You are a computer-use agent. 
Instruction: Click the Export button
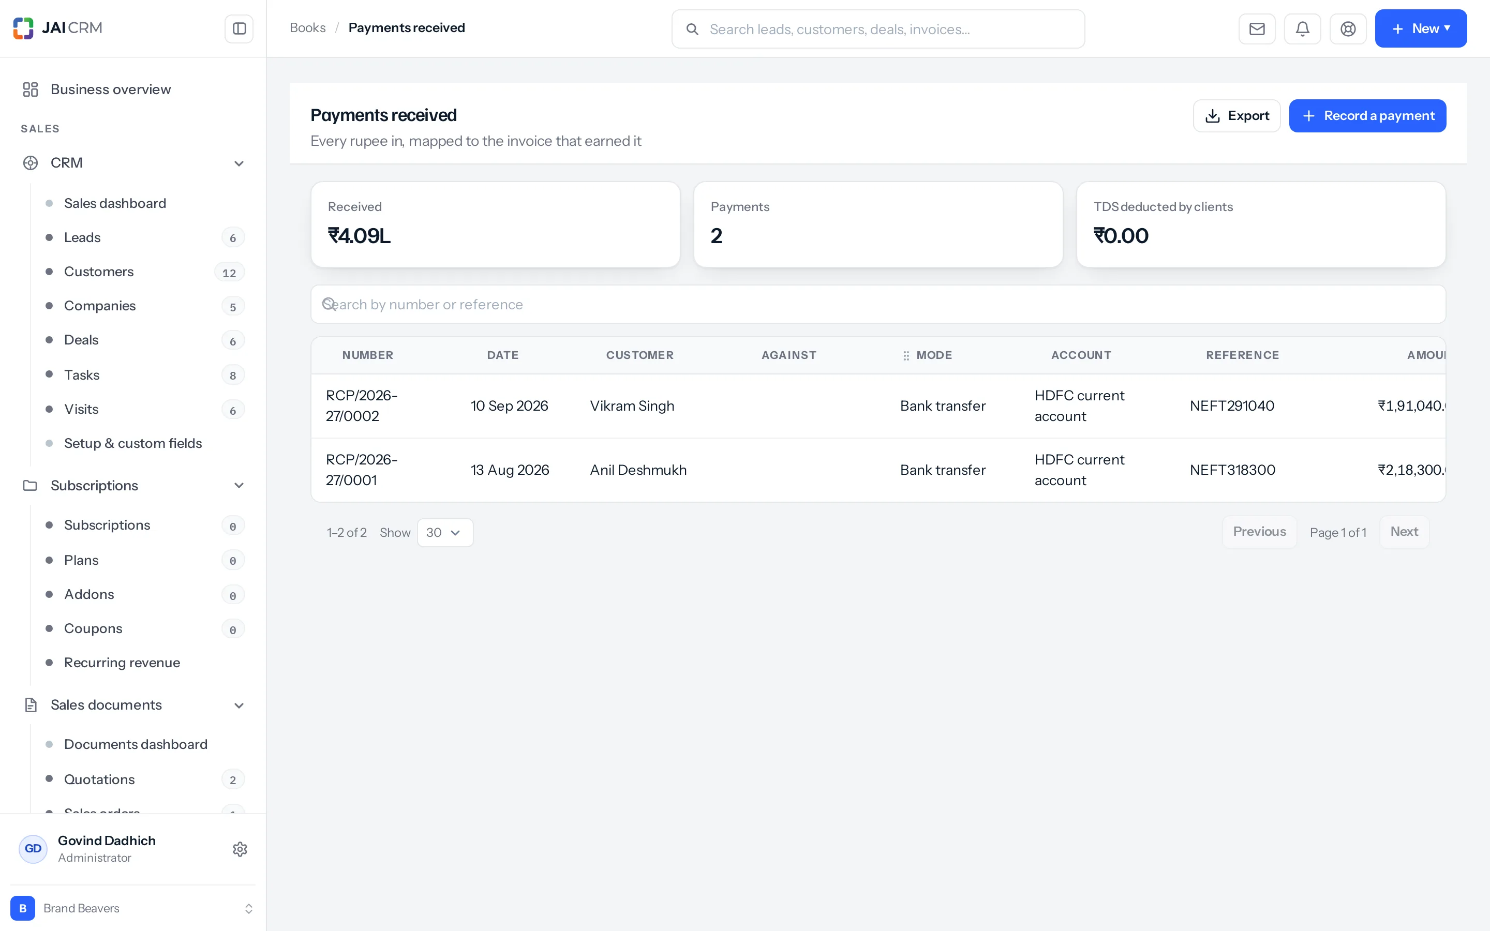click(x=1236, y=116)
